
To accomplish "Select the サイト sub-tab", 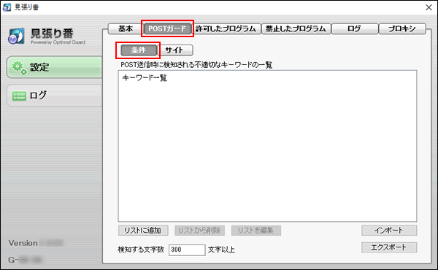I will [175, 50].
